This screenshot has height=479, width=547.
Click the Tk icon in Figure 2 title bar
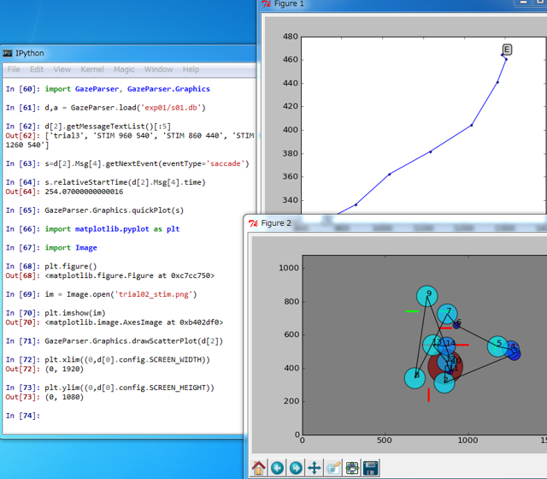click(x=253, y=223)
